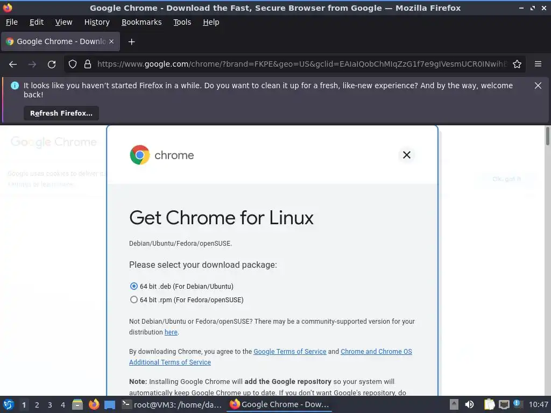Switch to virtual desktop 3
Screen dimensions: 551x413
50,405
